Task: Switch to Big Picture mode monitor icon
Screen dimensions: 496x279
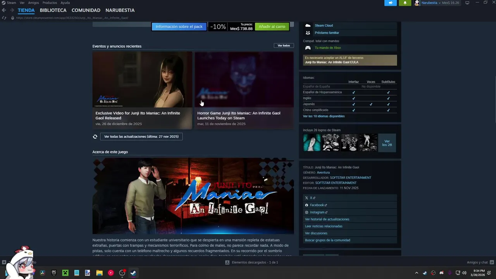Action: point(467,3)
